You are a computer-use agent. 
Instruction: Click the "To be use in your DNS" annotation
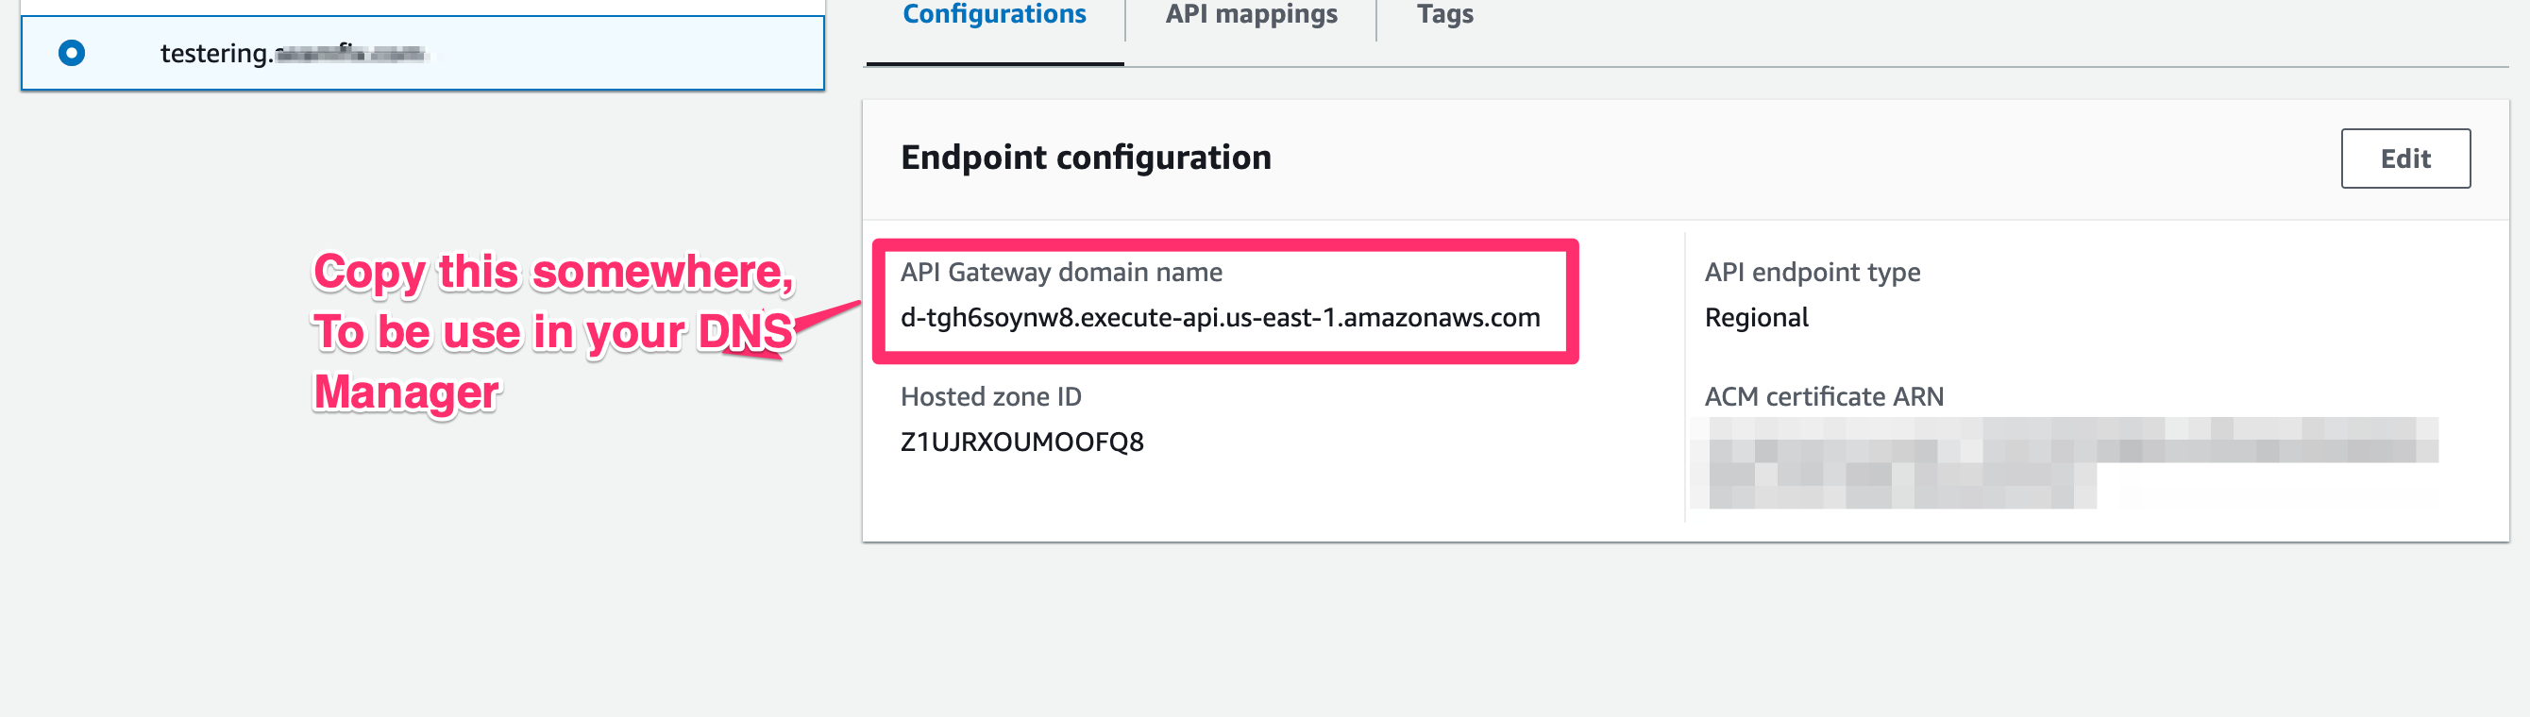coord(552,332)
